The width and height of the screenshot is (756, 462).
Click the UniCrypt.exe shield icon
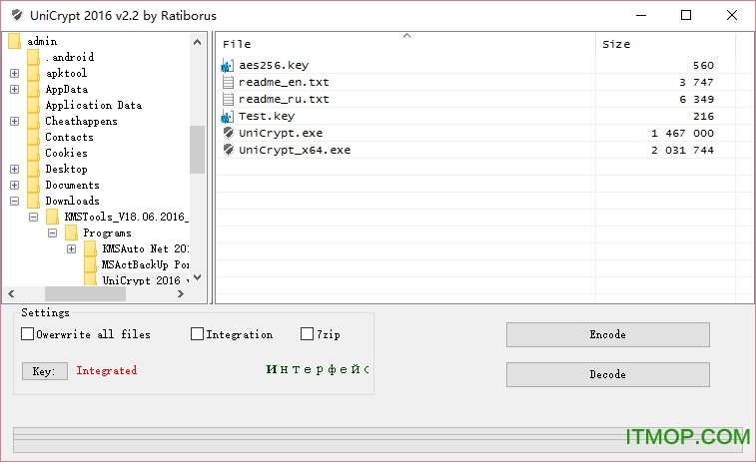tap(227, 134)
